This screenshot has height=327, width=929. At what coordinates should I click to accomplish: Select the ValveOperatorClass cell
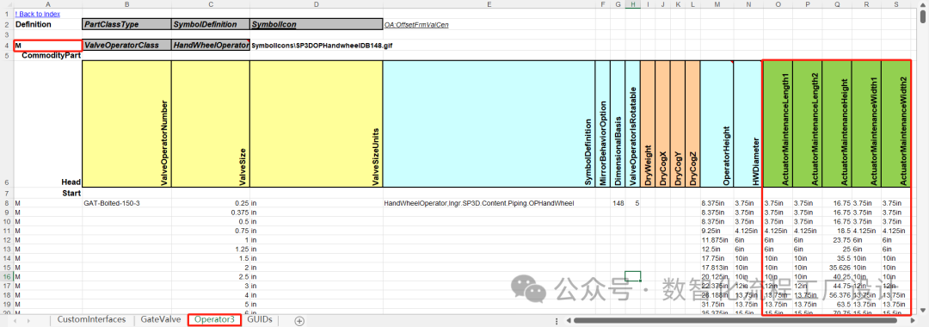(126, 45)
